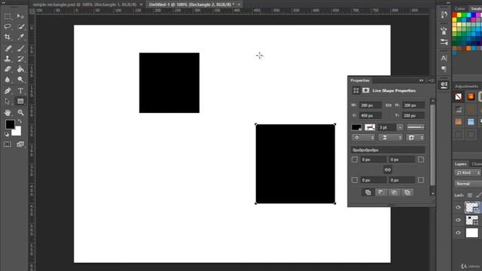The image size is (482, 271).
Task: Click the background color swatch
Action: click(17, 132)
